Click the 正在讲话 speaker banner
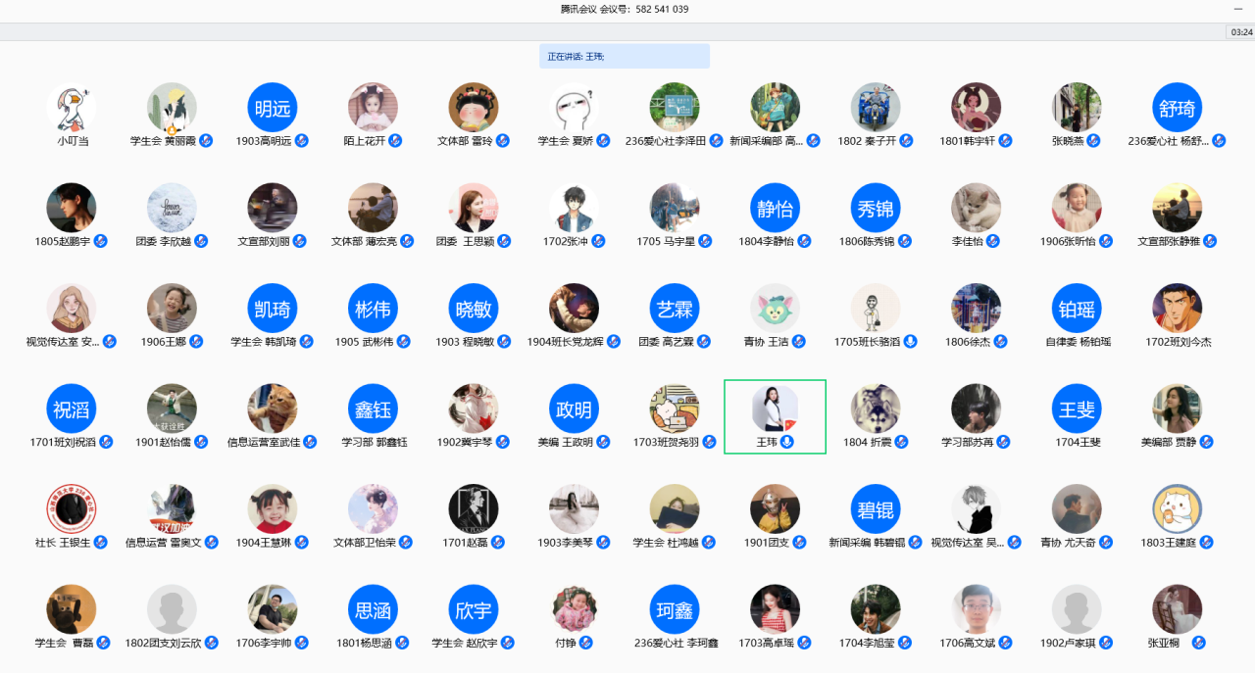The image size is (1255, 673). [624, 57]
